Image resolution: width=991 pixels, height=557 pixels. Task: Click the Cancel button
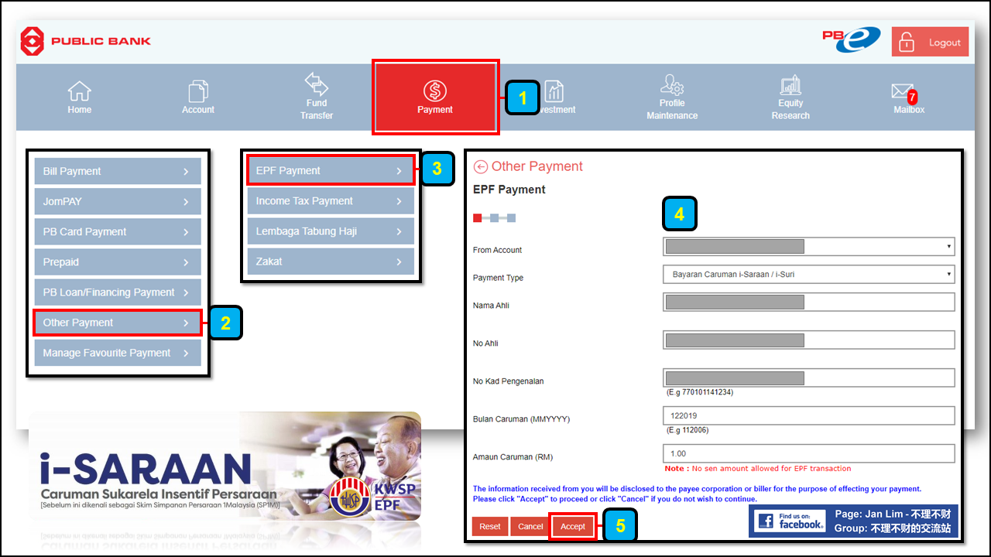[530, 526]
